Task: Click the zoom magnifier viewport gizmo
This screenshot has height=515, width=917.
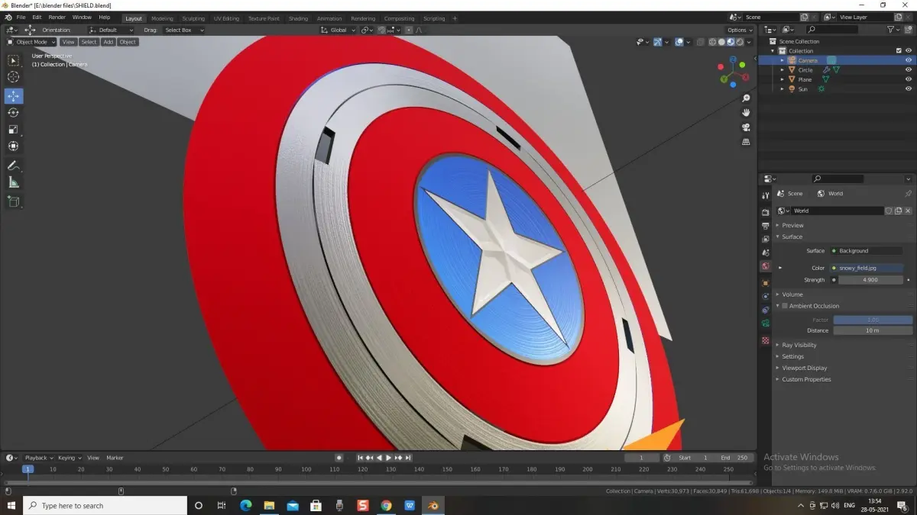Action: [747, 98]
